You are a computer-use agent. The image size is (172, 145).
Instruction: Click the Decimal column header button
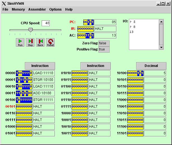(151, 66)
